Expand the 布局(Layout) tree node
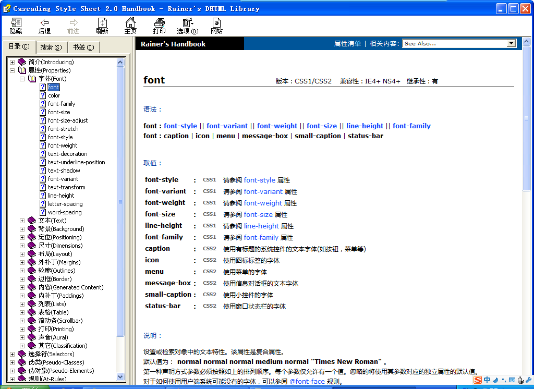This screenshot has width=534, height=389. [x=22, y=254]
